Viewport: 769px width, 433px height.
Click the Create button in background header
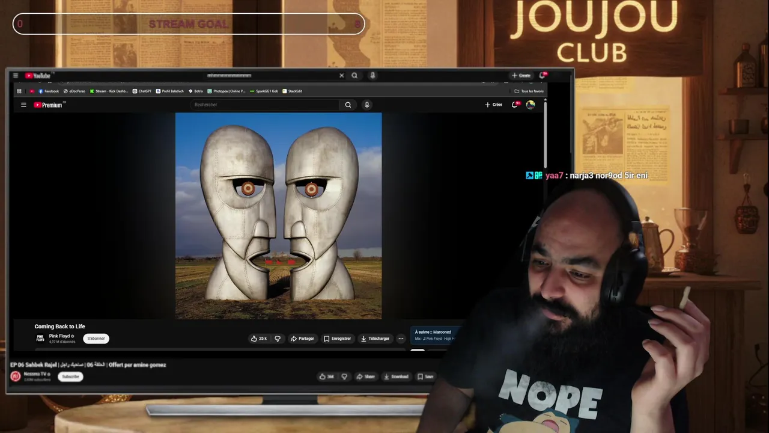point(521,76)
